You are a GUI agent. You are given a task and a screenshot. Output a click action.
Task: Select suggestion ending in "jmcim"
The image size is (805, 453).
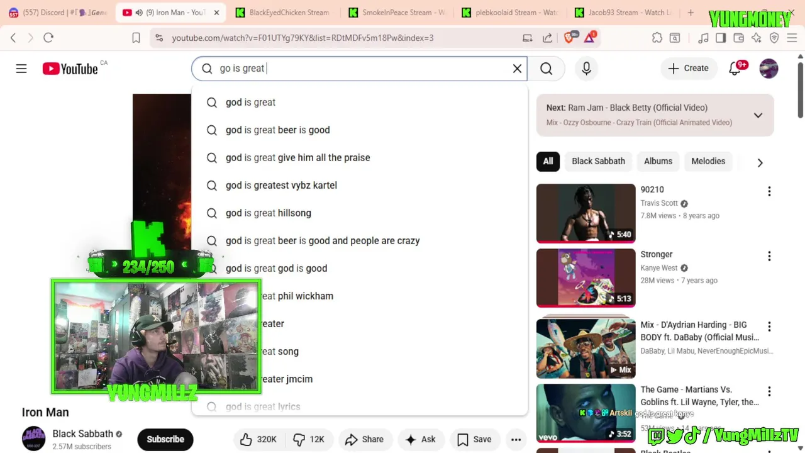(359, 379)
